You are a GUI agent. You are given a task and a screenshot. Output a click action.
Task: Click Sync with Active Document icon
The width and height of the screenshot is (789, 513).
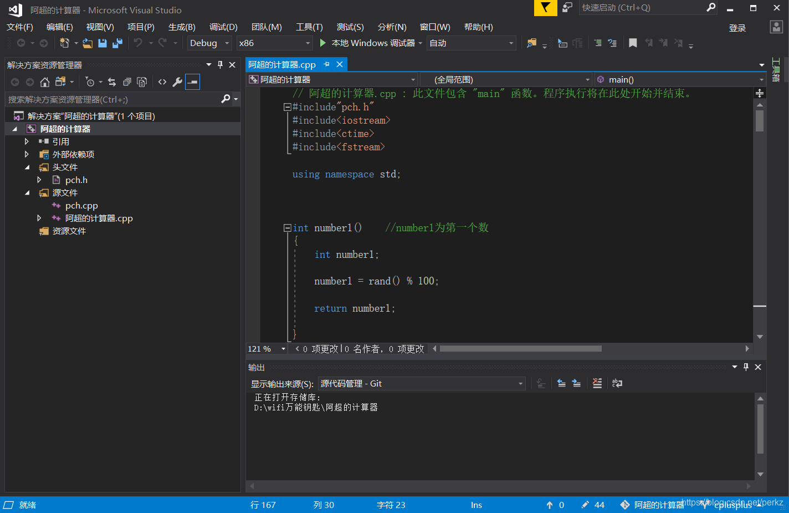[112, 82]
